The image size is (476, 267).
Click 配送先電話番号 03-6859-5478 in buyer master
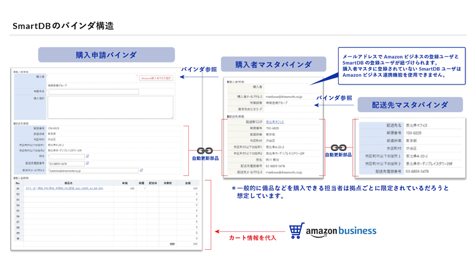coord(275,166)
